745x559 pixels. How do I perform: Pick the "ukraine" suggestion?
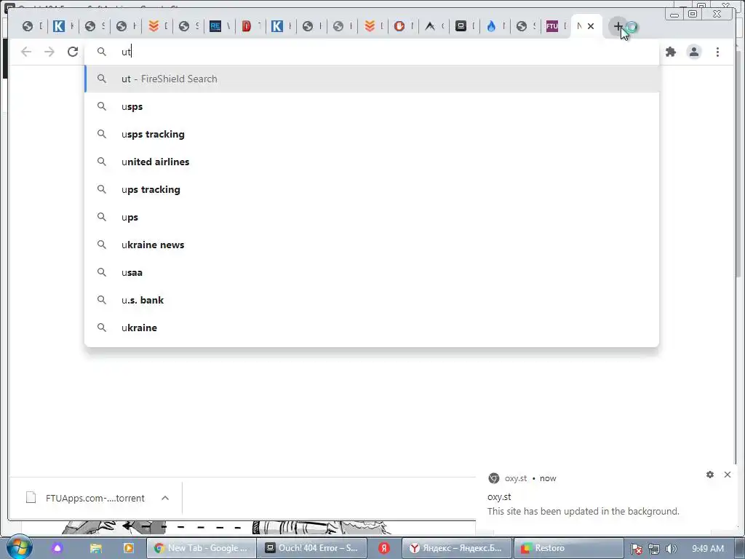372,328
